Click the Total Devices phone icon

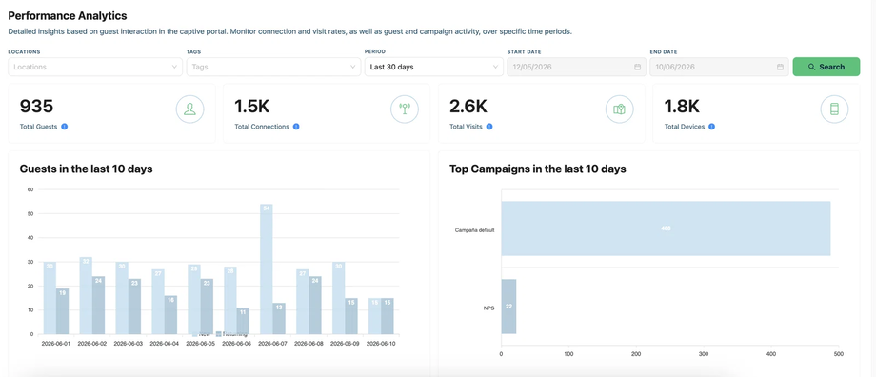pyautogui.click(x=835, y=109)
